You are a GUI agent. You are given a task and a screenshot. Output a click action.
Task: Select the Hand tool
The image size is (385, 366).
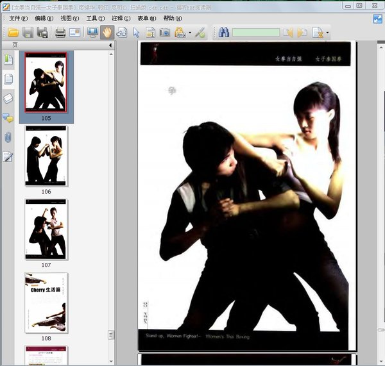107,32
